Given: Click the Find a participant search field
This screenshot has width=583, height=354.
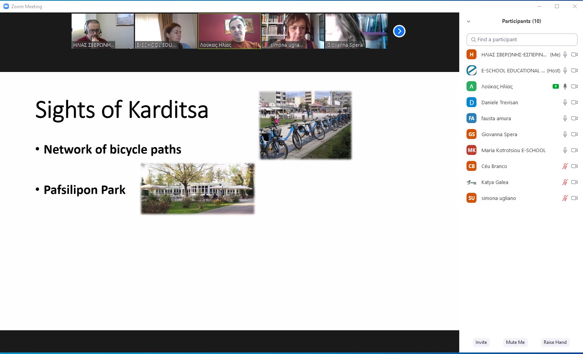Looking at the screenshot, I should pos(522,39).
